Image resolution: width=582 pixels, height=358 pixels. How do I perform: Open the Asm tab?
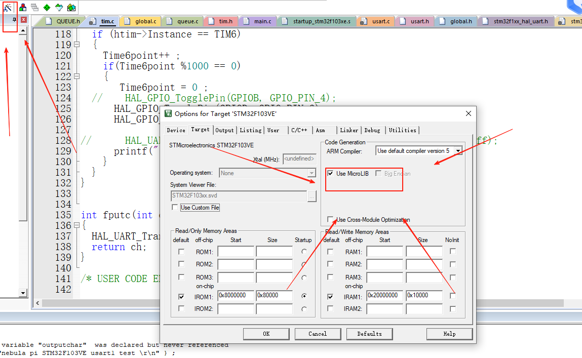tap(320, 130)
